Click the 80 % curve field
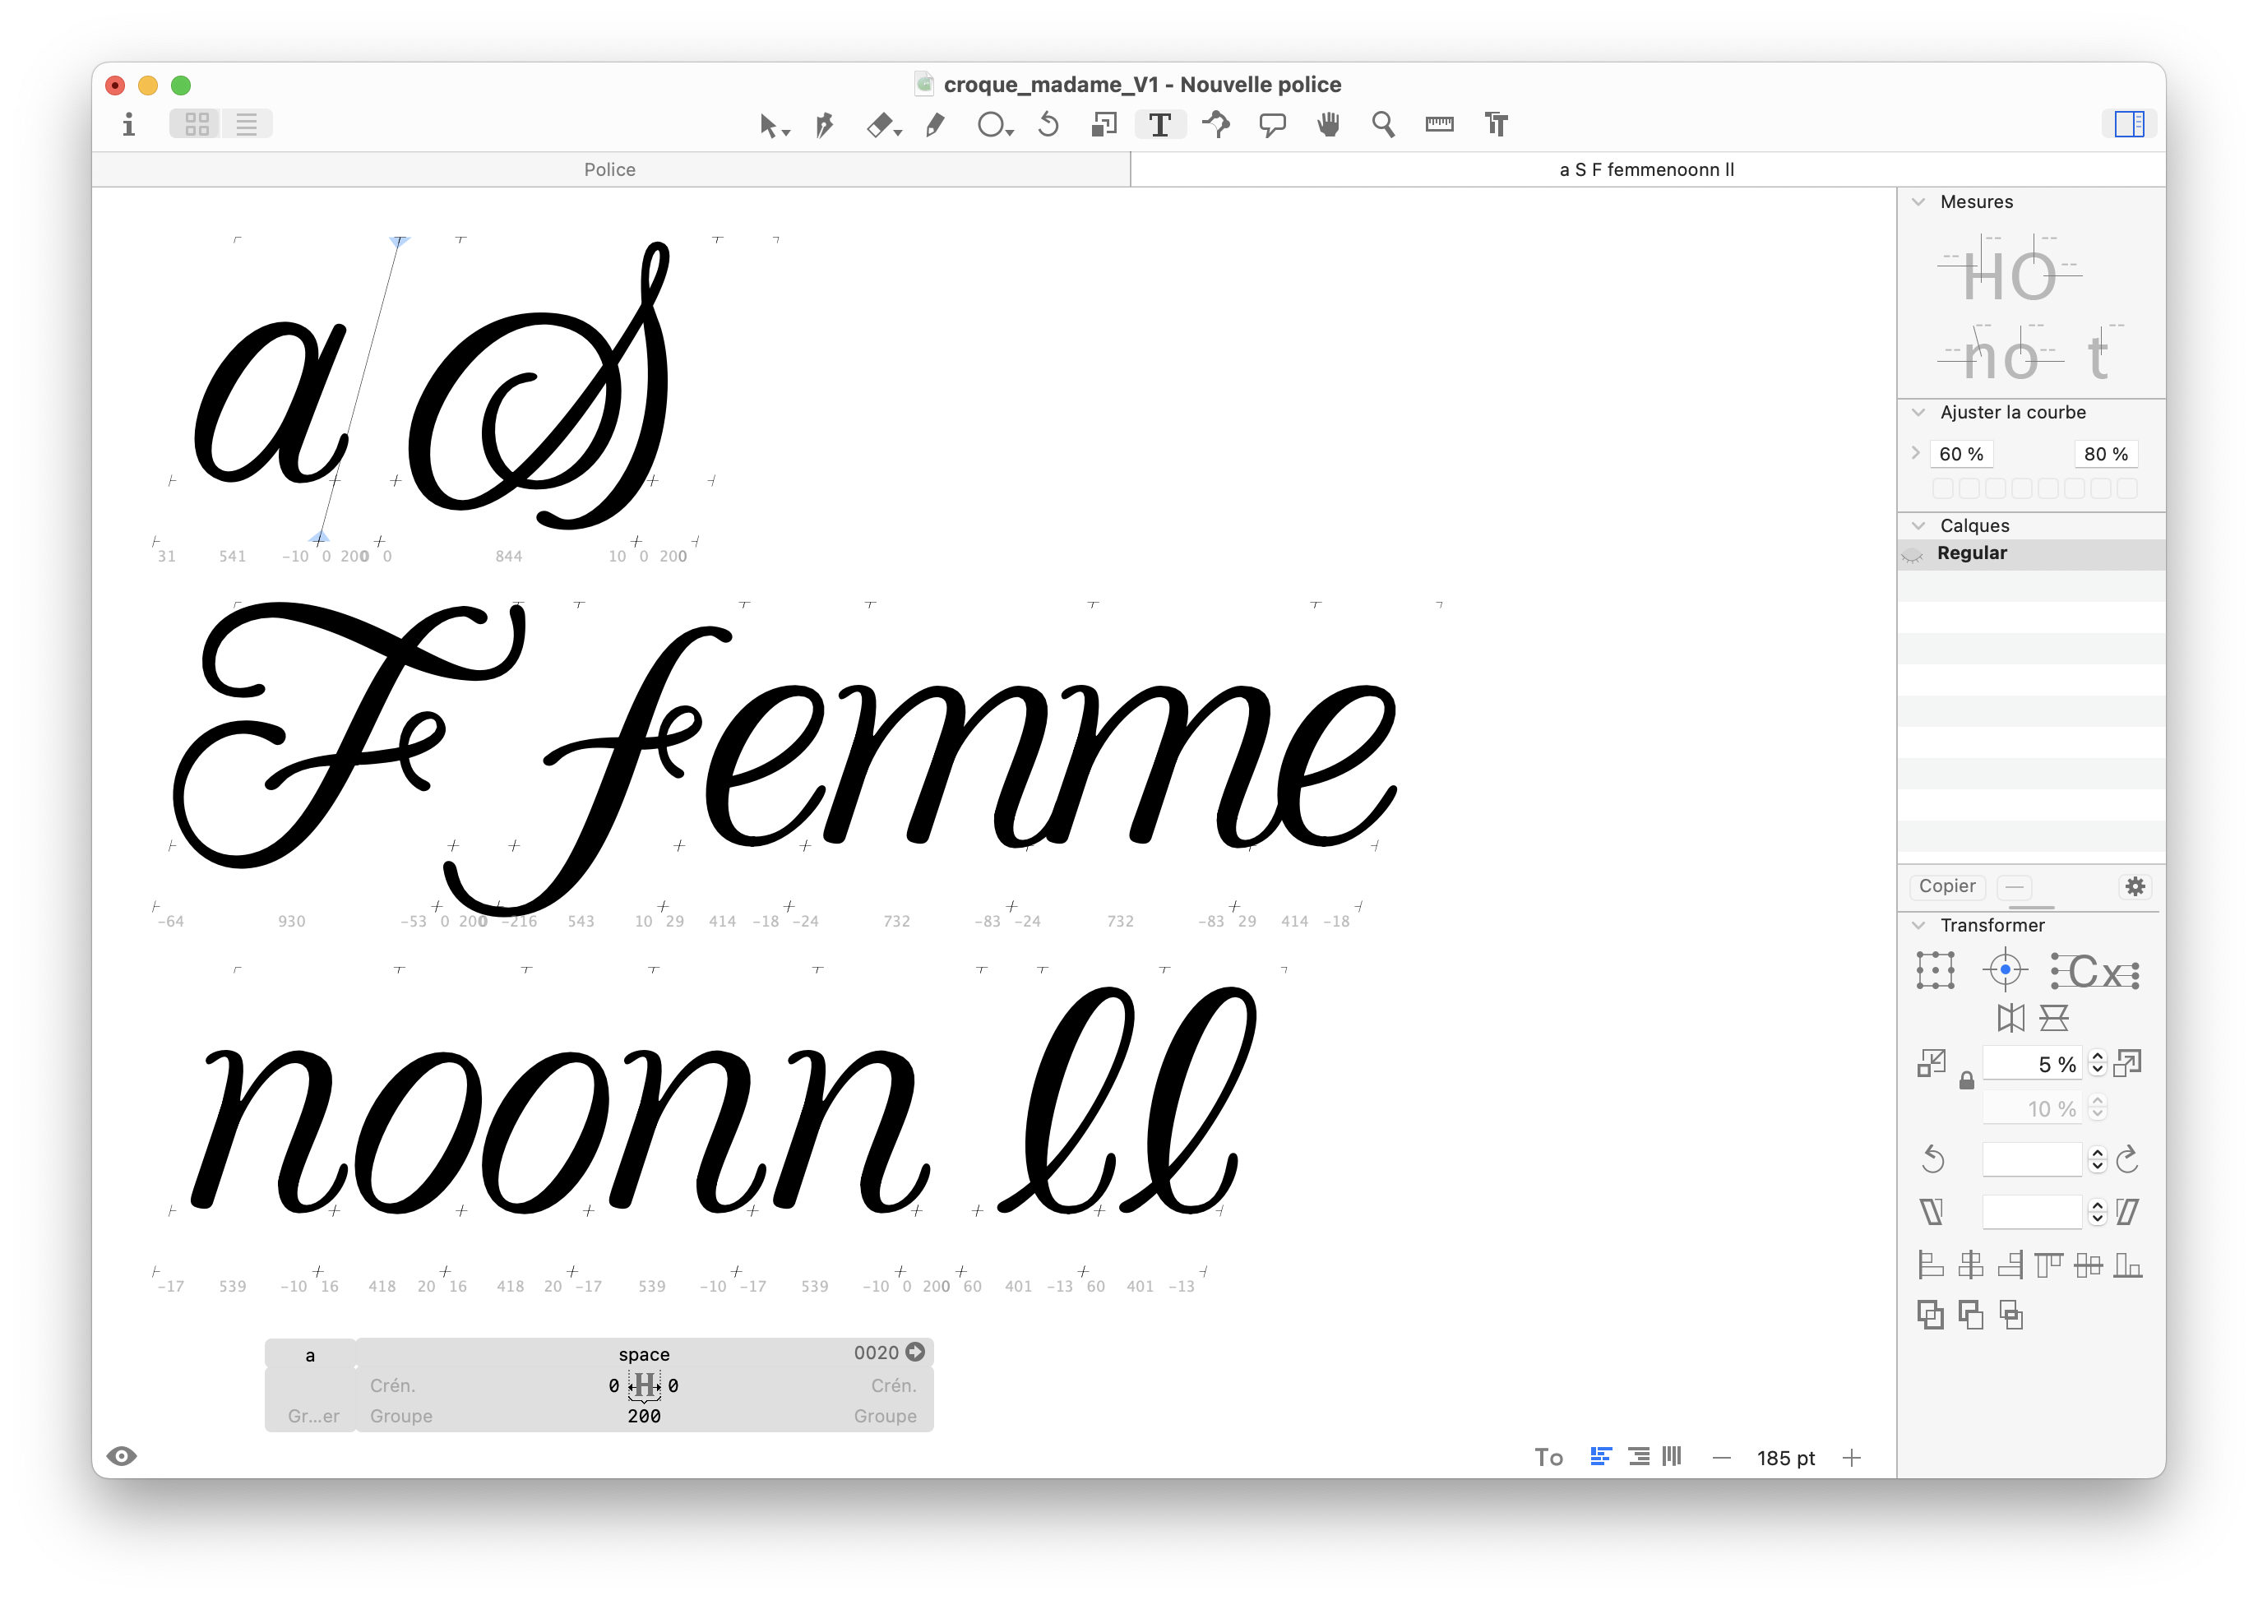The width and height of the screenshot is (2258, 1600). coord(2105,454)
